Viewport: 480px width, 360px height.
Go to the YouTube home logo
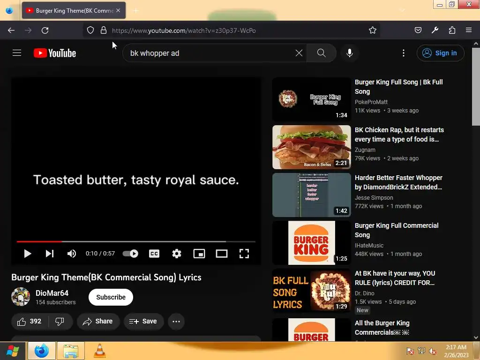click(55, 53)
